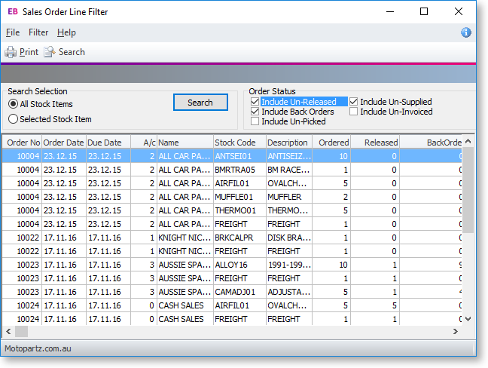488x368 pixels.
Task: Sort by Order No column header
Action: tap(23, 142)
